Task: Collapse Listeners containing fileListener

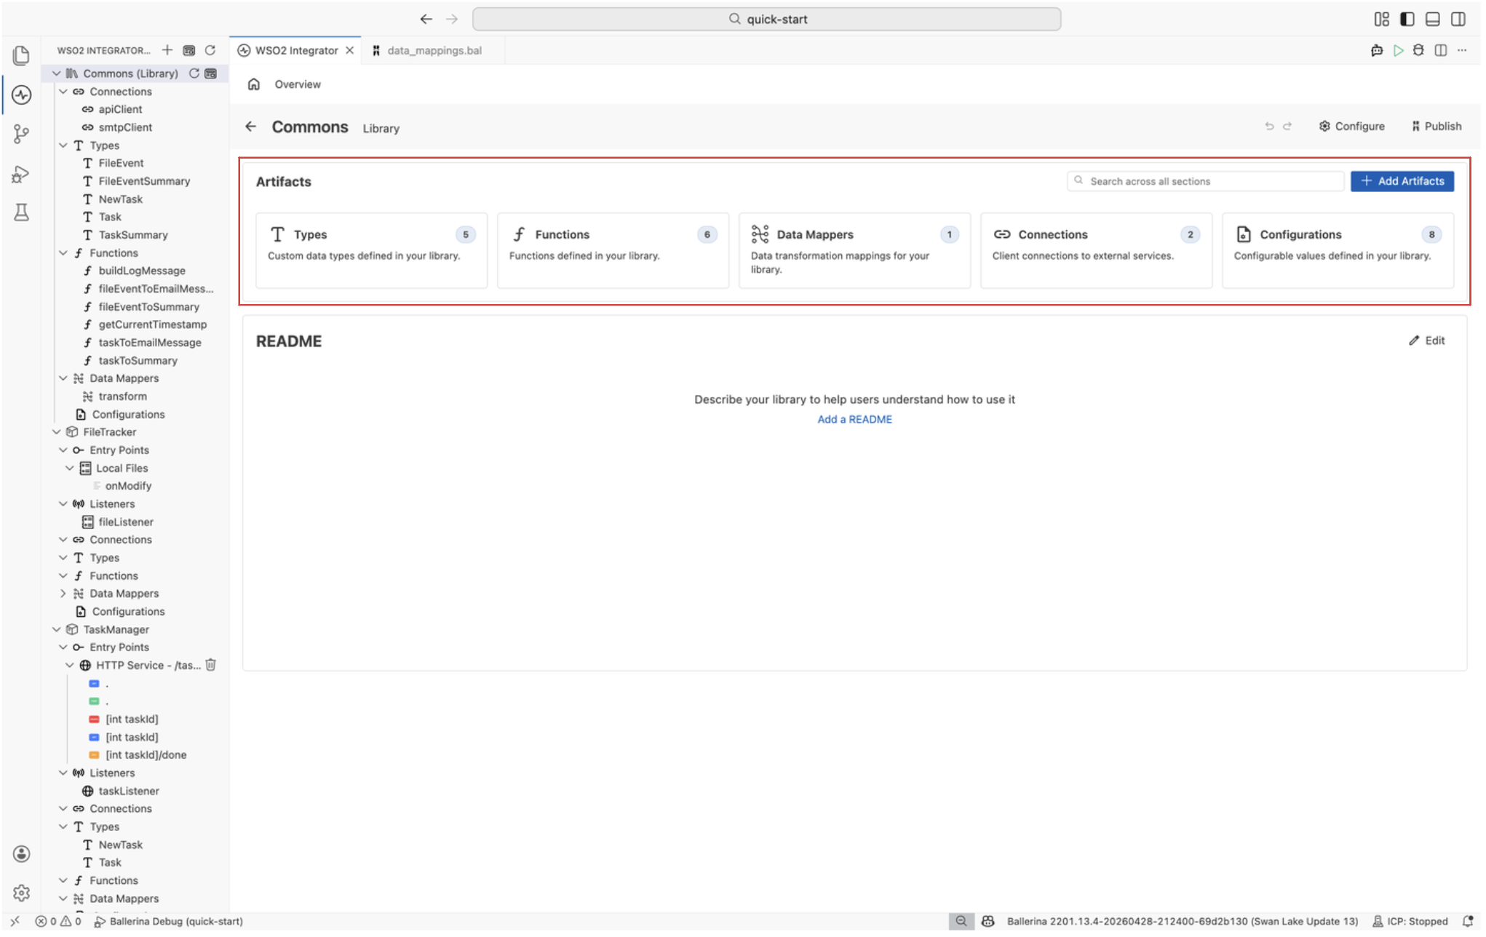Action: click(x=63, y=504)
